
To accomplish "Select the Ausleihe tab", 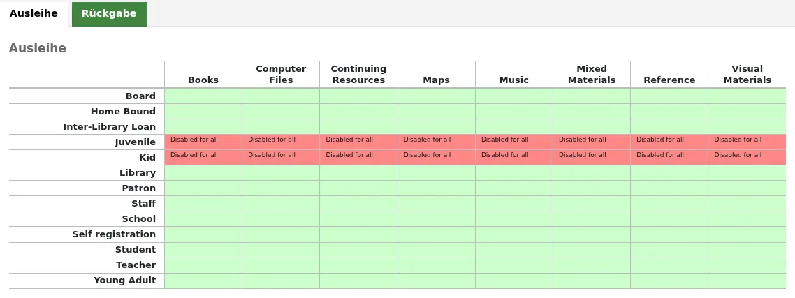I will pos(34,14).
